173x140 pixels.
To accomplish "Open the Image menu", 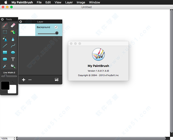I will click(81, 2).
